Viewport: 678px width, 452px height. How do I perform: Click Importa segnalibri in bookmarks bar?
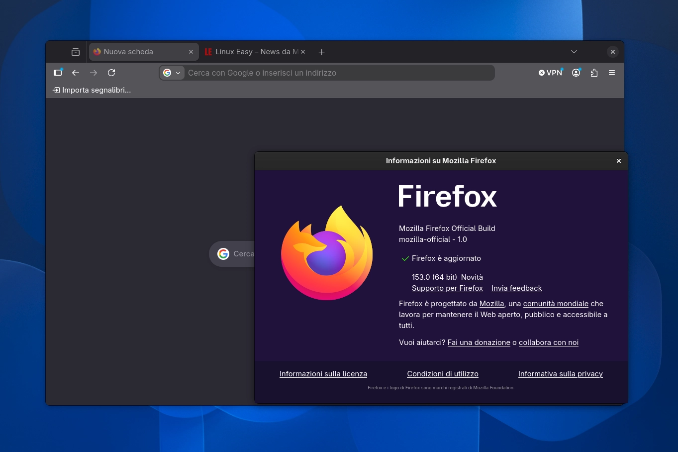(92, 90)
